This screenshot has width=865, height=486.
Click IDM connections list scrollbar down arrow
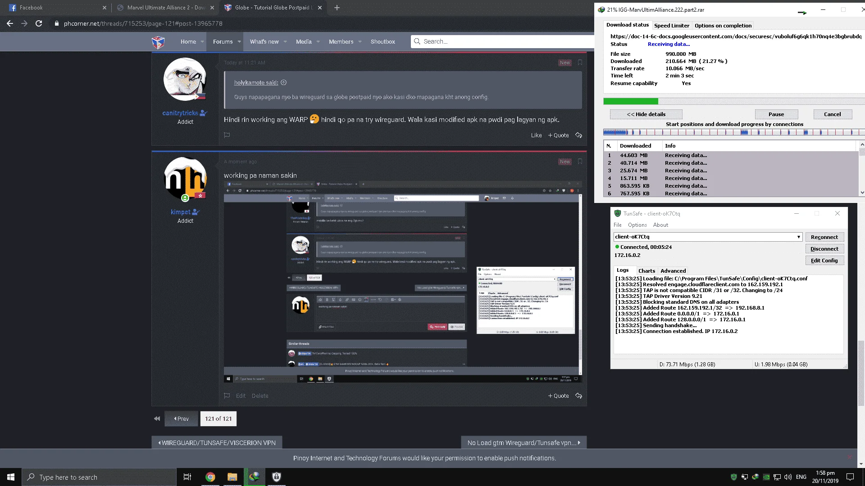pos(862,193)
